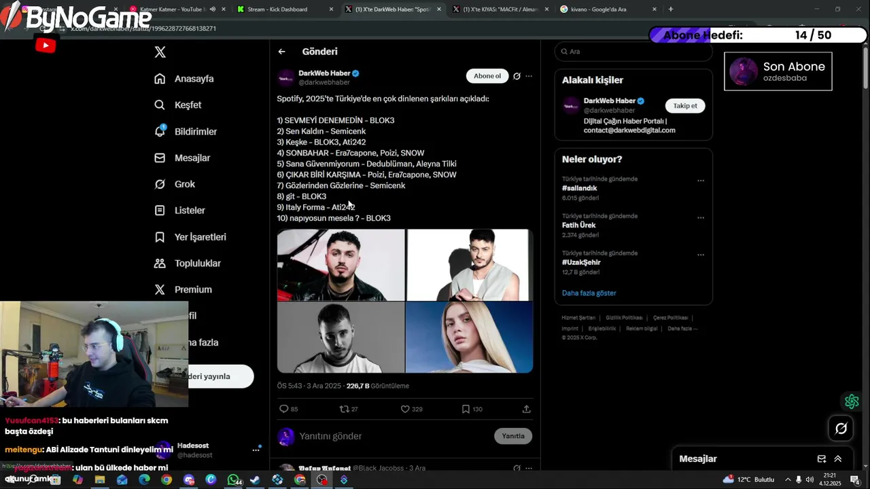Screen dimensions: 870x489
Task: Open top-right artist photo in post
Action: (x=470, y=265)
